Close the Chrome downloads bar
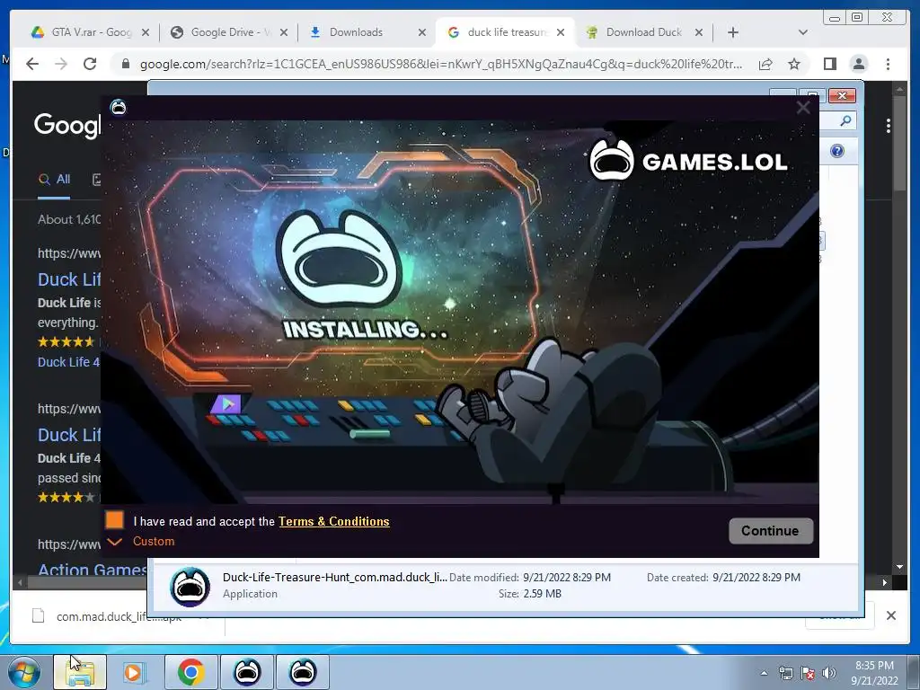Screen dimensions: 920x690 point(891,615)
